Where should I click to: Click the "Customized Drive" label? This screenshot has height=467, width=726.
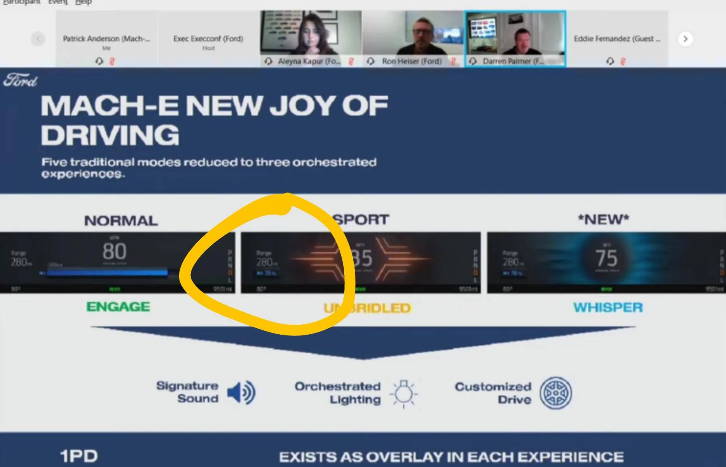click(x=493, y=393)
